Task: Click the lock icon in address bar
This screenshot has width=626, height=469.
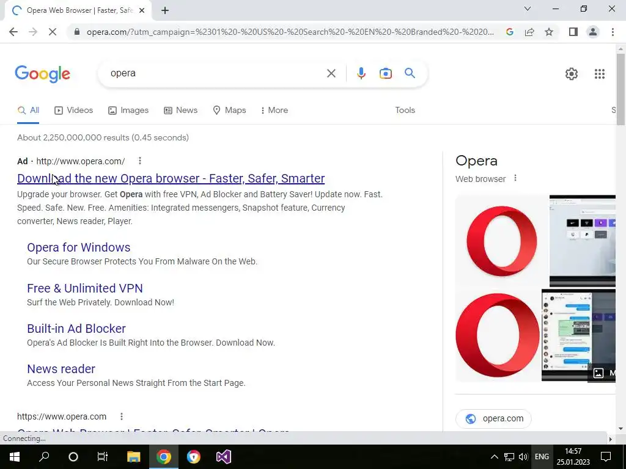Action: click(77, 32)
